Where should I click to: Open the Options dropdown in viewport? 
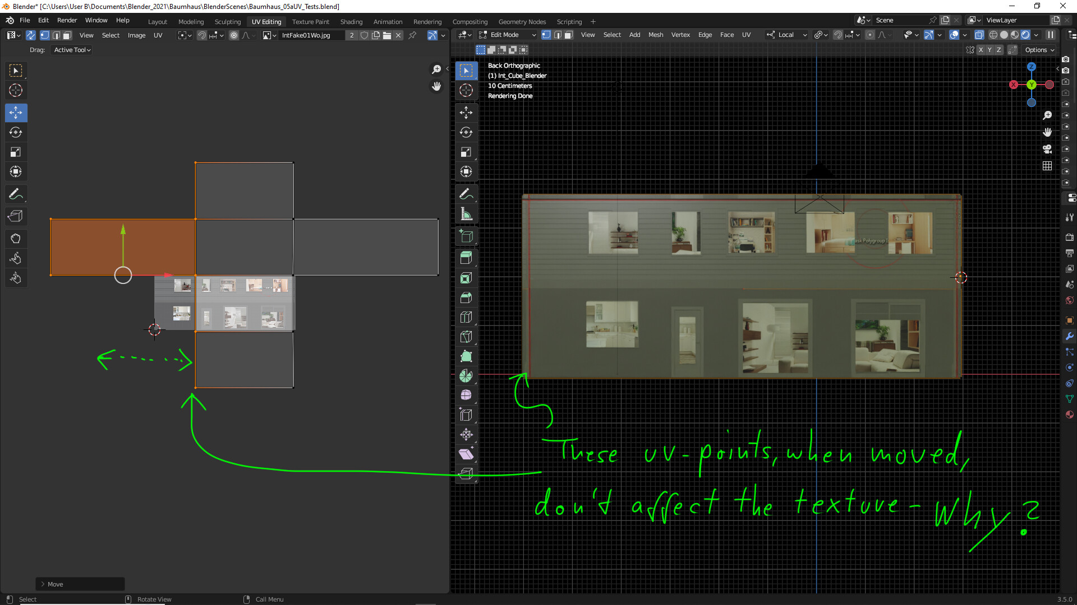tap(1039, 49)
